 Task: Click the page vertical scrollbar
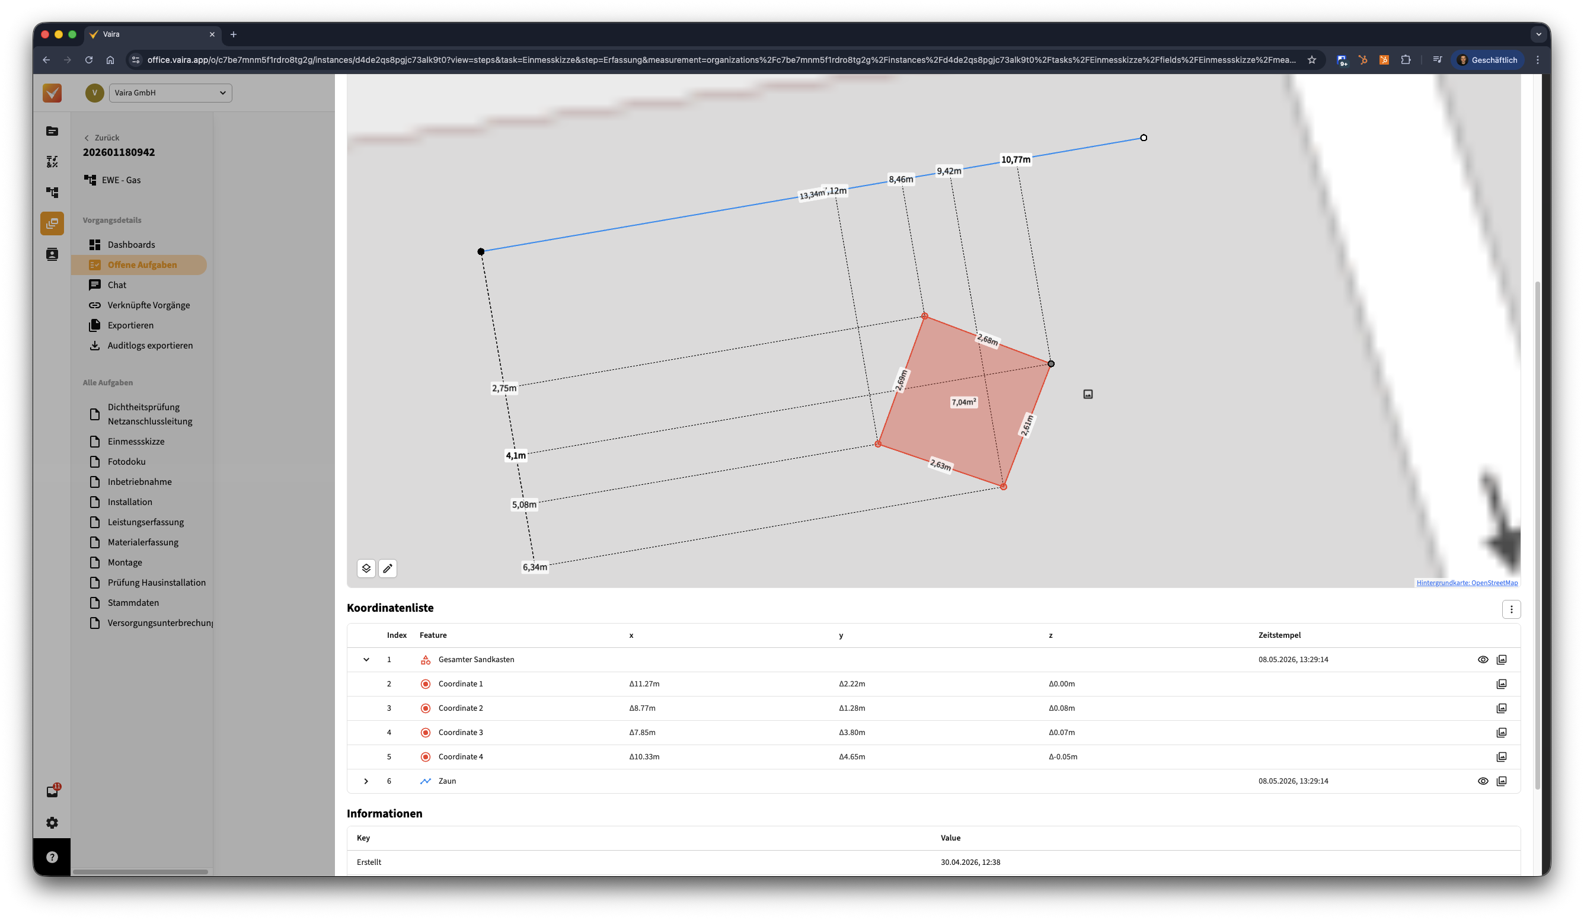click(x=1538, y=534)
